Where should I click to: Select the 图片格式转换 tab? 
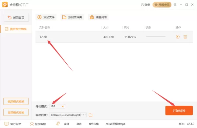tap(16, 29)
